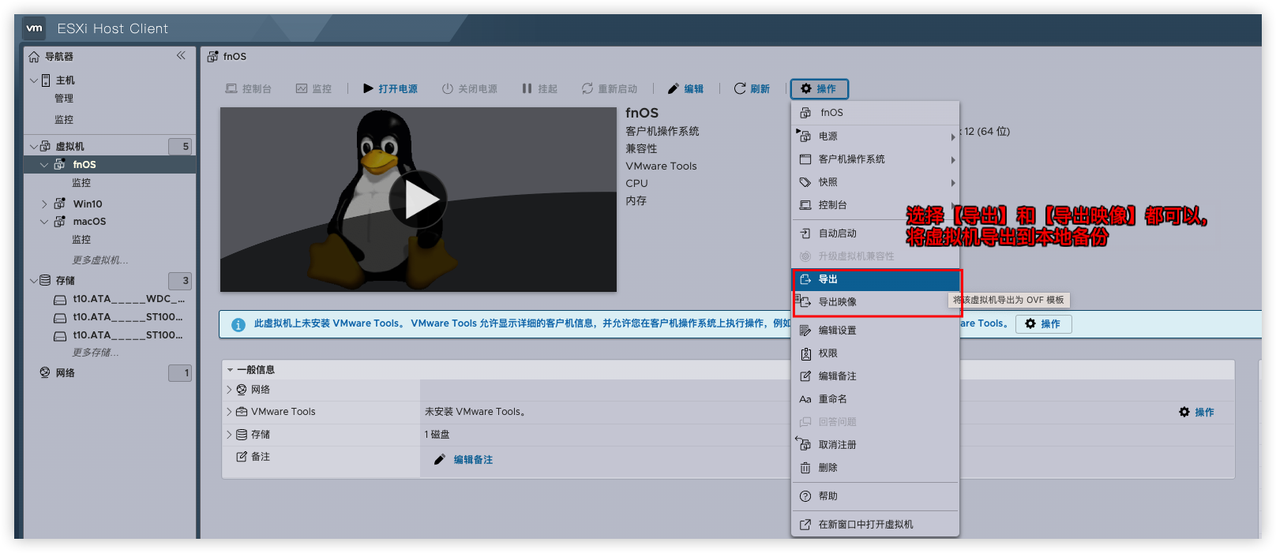This screenshot has width=1276, height=553.
Task: Click the 监控 toolbar button
Action: coord(313,88)
